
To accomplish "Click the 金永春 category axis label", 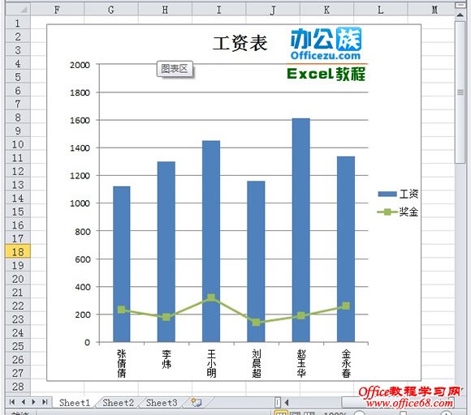I will [x=346, y=363].
